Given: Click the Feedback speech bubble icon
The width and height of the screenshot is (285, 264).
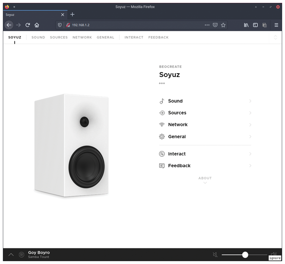Looking at the screenshot, I should pos(162,166).
